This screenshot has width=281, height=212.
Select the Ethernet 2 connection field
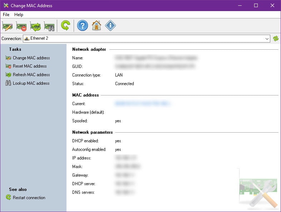[x=147, y=39]
